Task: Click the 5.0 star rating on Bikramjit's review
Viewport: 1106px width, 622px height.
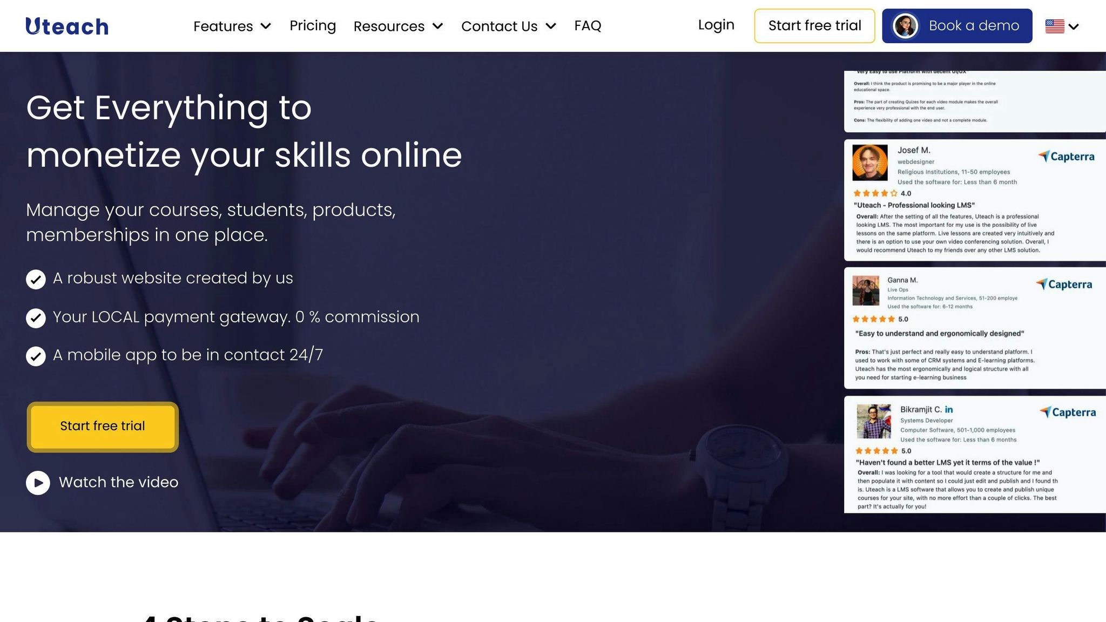Action: point(884,451)
